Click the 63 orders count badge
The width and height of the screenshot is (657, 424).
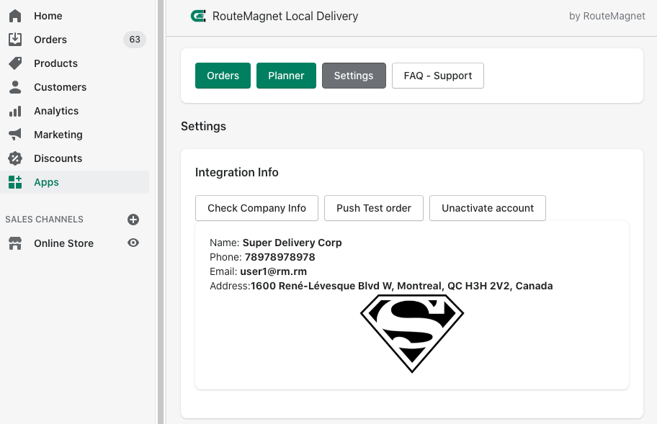[135, 40]
